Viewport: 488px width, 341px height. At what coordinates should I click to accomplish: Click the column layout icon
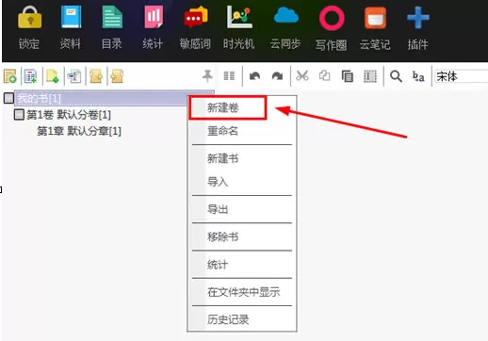tap(229, 76)
